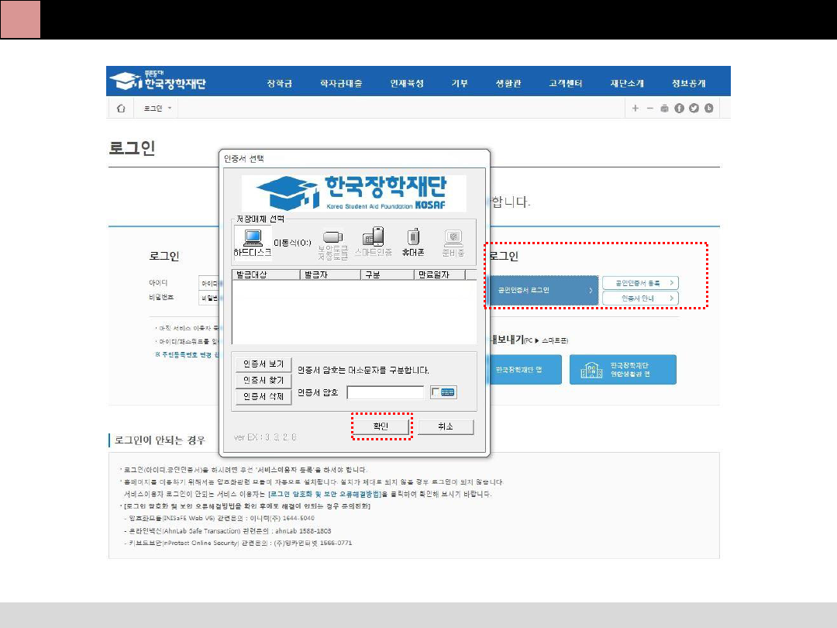Click the 비밀번호 input field on the login page
The image size is (837, 628).
click(x=209, y=298)
